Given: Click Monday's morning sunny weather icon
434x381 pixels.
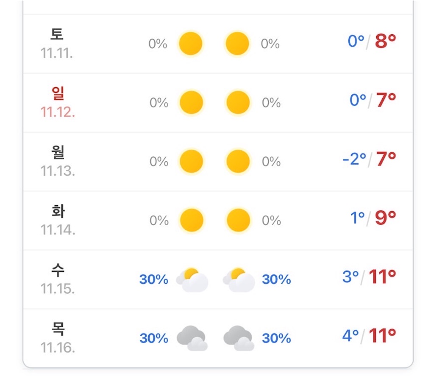Looking at the screenshot, I should click(x=191, y=161).
